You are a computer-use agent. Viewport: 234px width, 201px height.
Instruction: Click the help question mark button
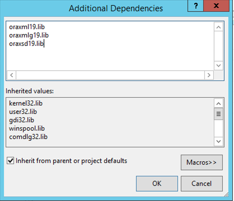tap(196, 6)
